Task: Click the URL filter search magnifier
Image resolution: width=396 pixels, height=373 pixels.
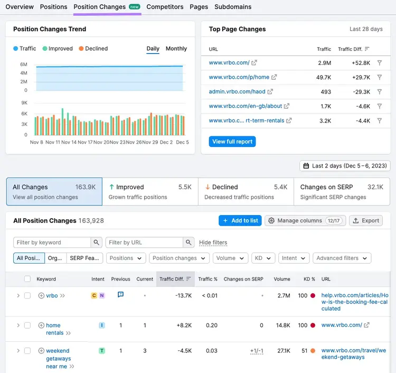Action: 188,243
